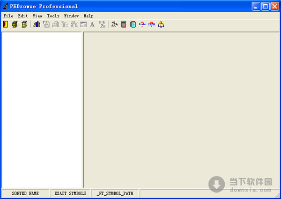Screen dimensions: 281x199
Task: Click the closed file cabinet icon
Action: [x=24, y=24]
